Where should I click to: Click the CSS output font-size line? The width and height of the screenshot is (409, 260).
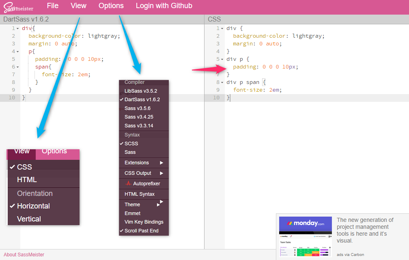[x=257, y=90]
